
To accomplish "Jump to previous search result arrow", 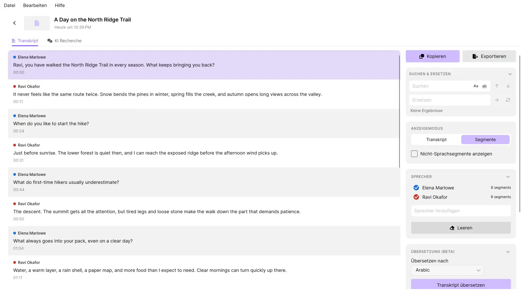I will coord(497,86).
